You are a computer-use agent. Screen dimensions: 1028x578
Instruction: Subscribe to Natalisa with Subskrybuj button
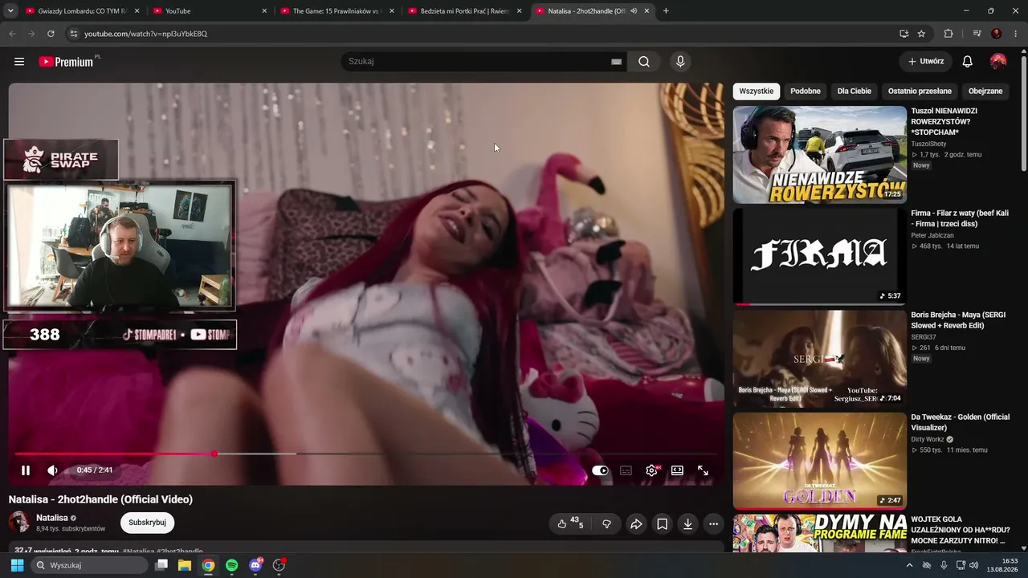[147, 523]
